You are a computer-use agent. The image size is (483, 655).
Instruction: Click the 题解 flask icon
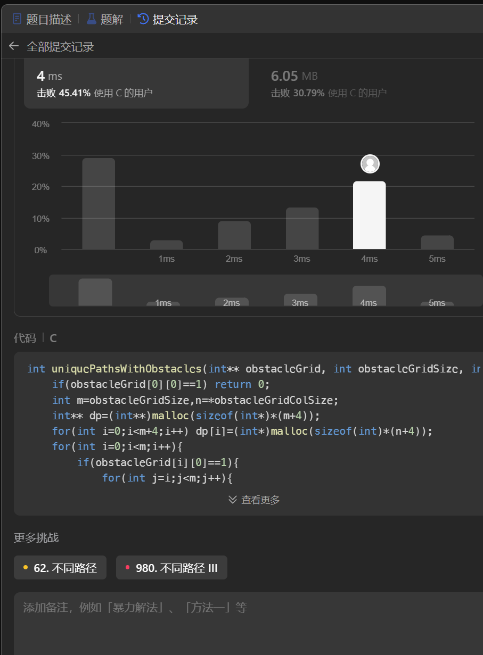(x=92, y=20)
